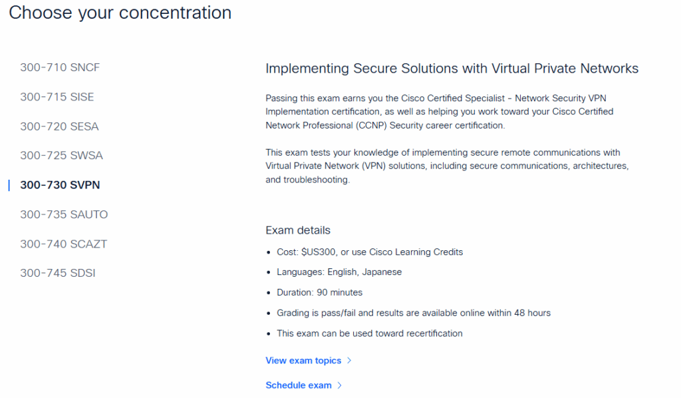Viewport: 681px width, 398px height.
Task: Choose the 300-725 SWSA exam tab
Action: pos(61,155)
